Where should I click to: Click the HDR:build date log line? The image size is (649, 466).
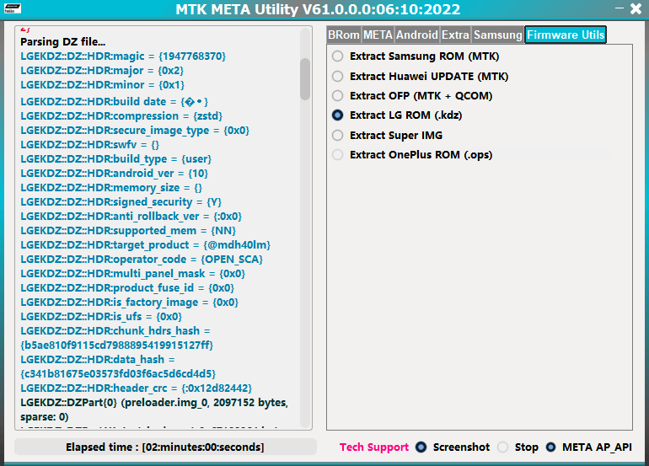click(x=114, y=102)
